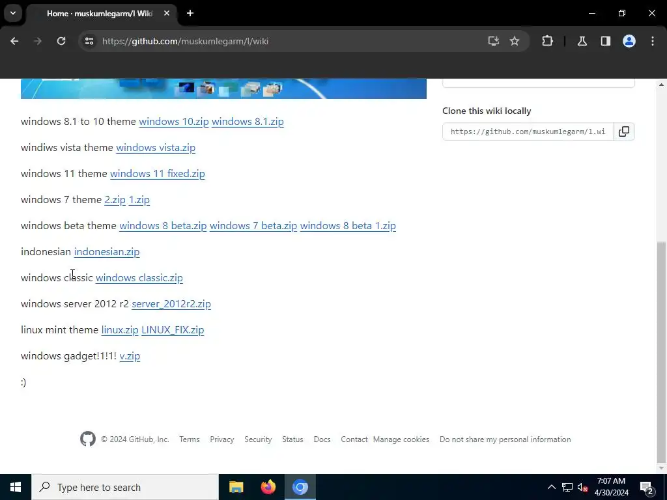This screenshot has width=667, height=500.
Task: Show hidden system tray icons
Action: (551, 487)
